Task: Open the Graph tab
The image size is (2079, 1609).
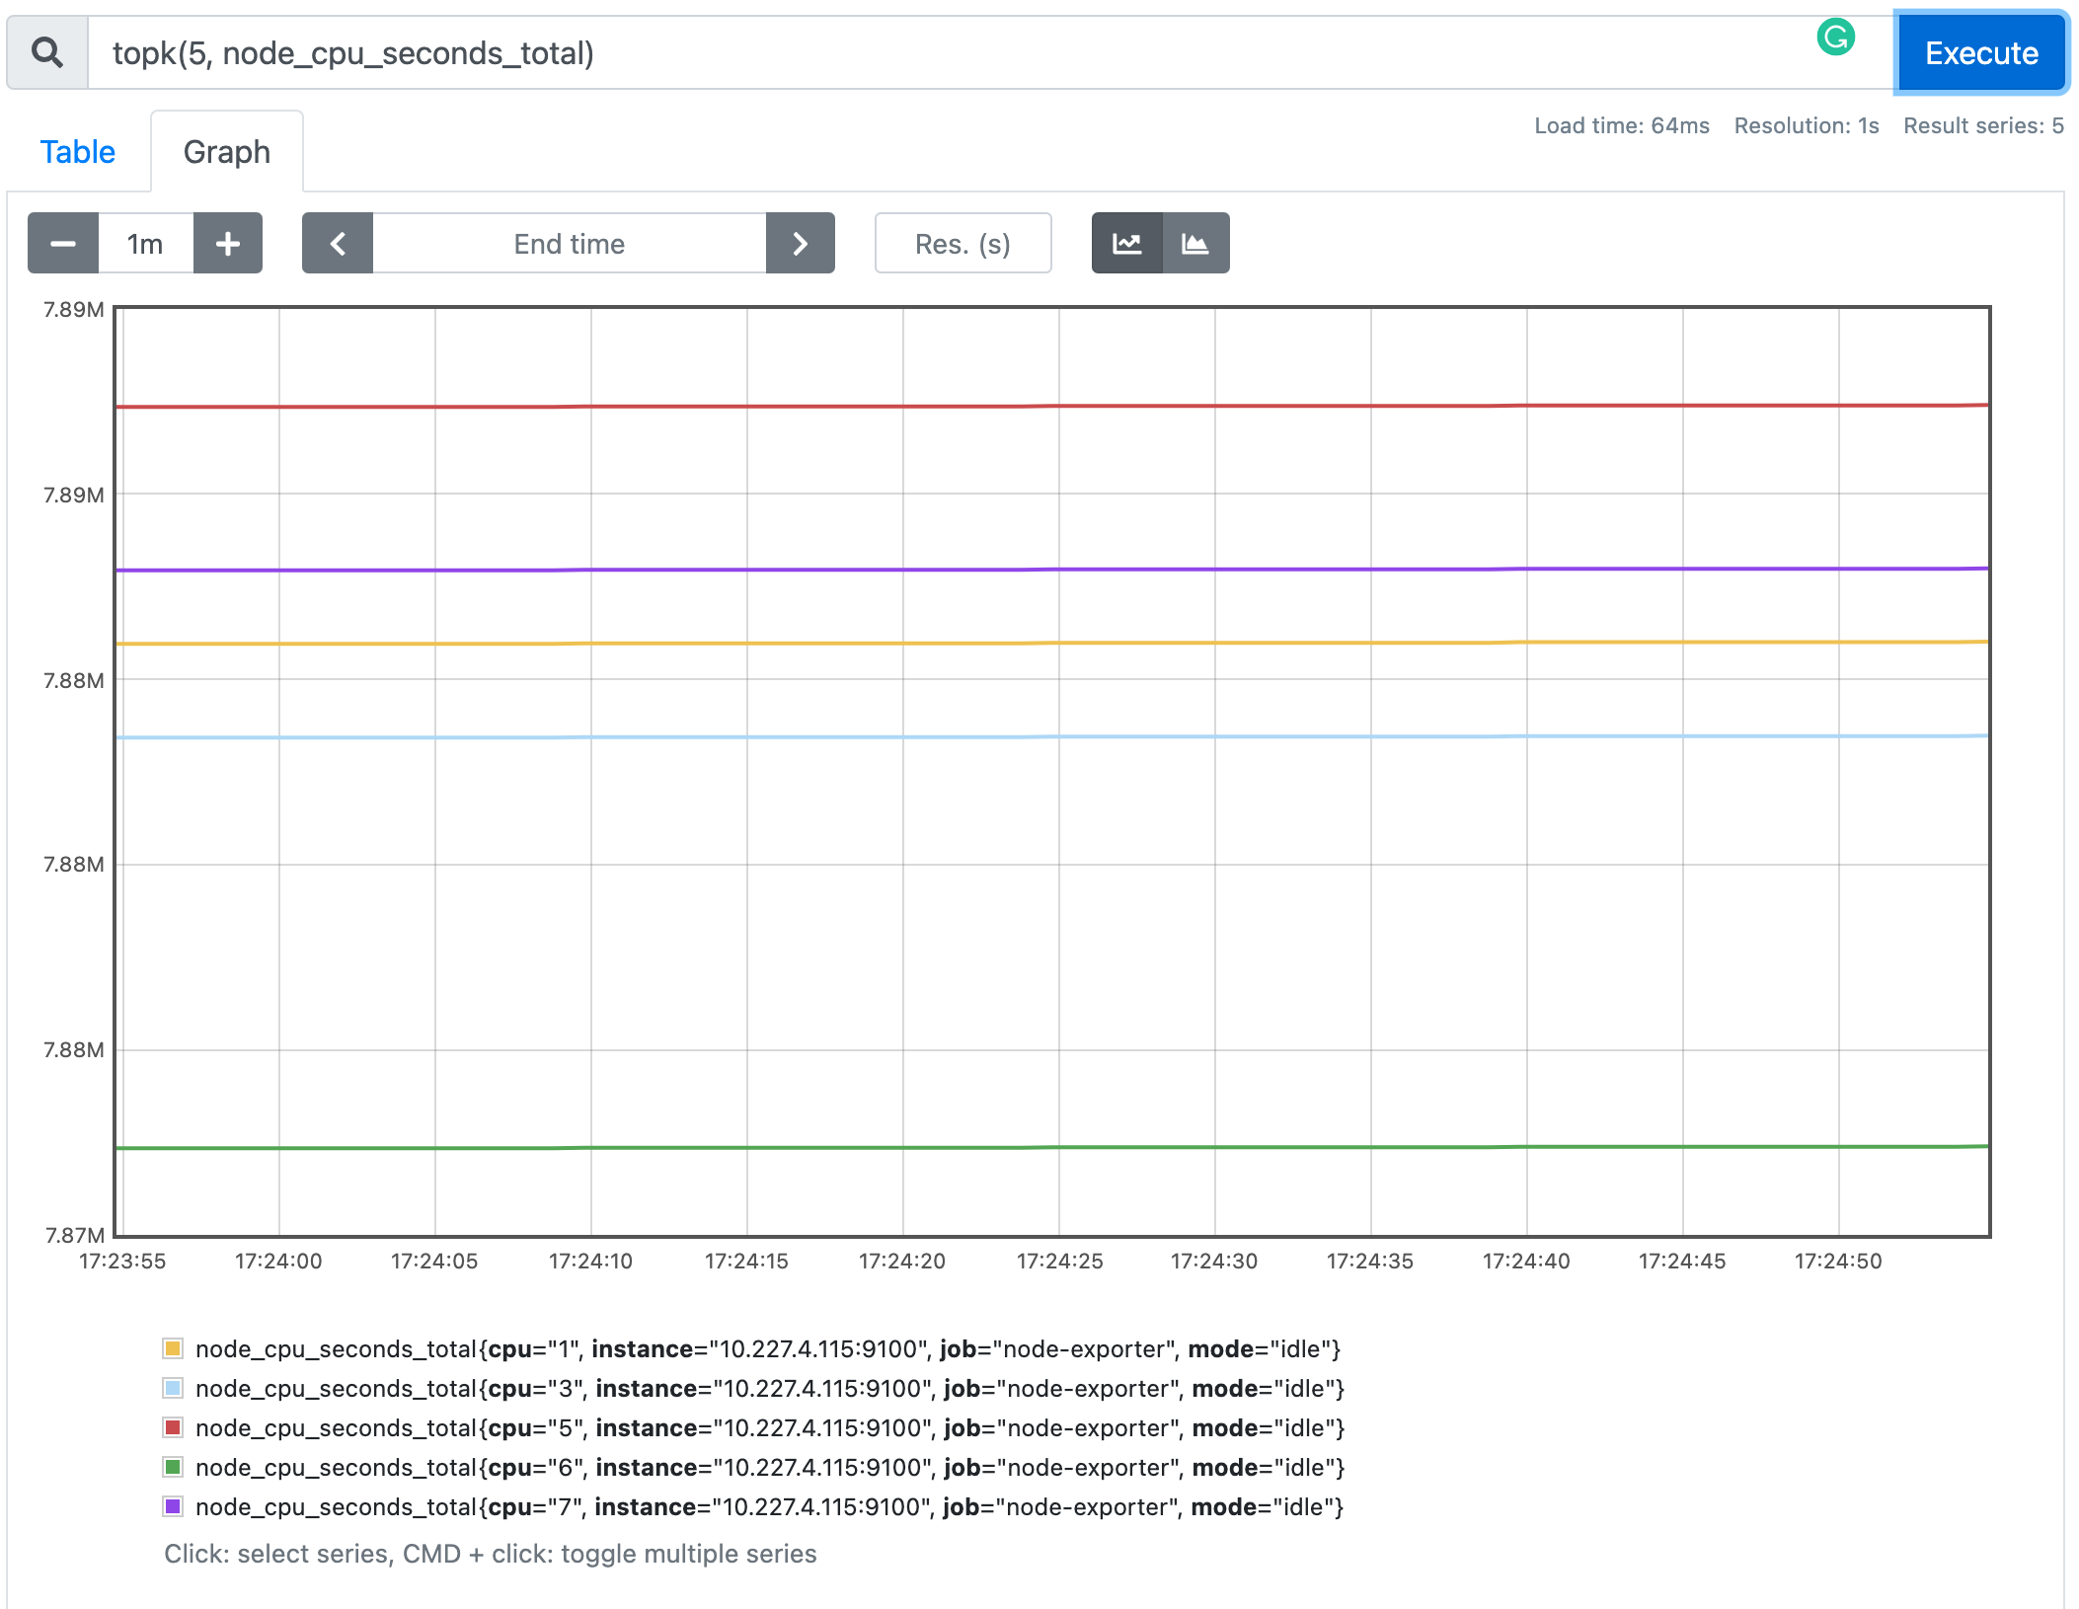Action: (x=227, y=152)
